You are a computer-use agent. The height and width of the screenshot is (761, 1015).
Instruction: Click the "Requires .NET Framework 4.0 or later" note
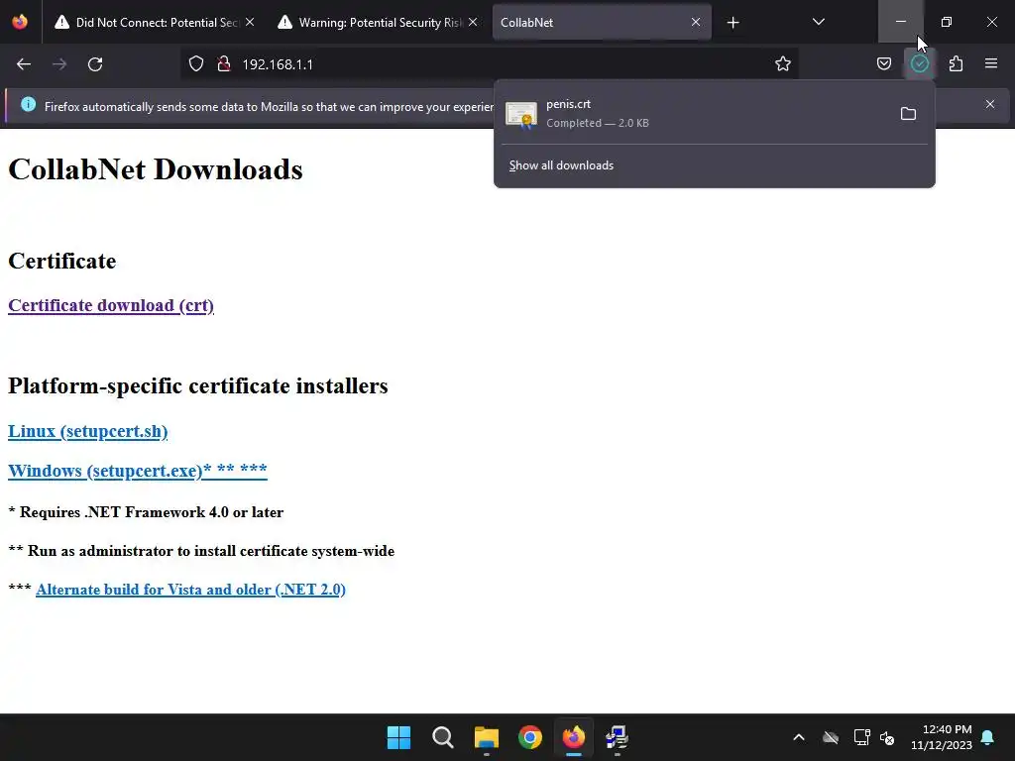pyautogui.click(x=146, y=512)
